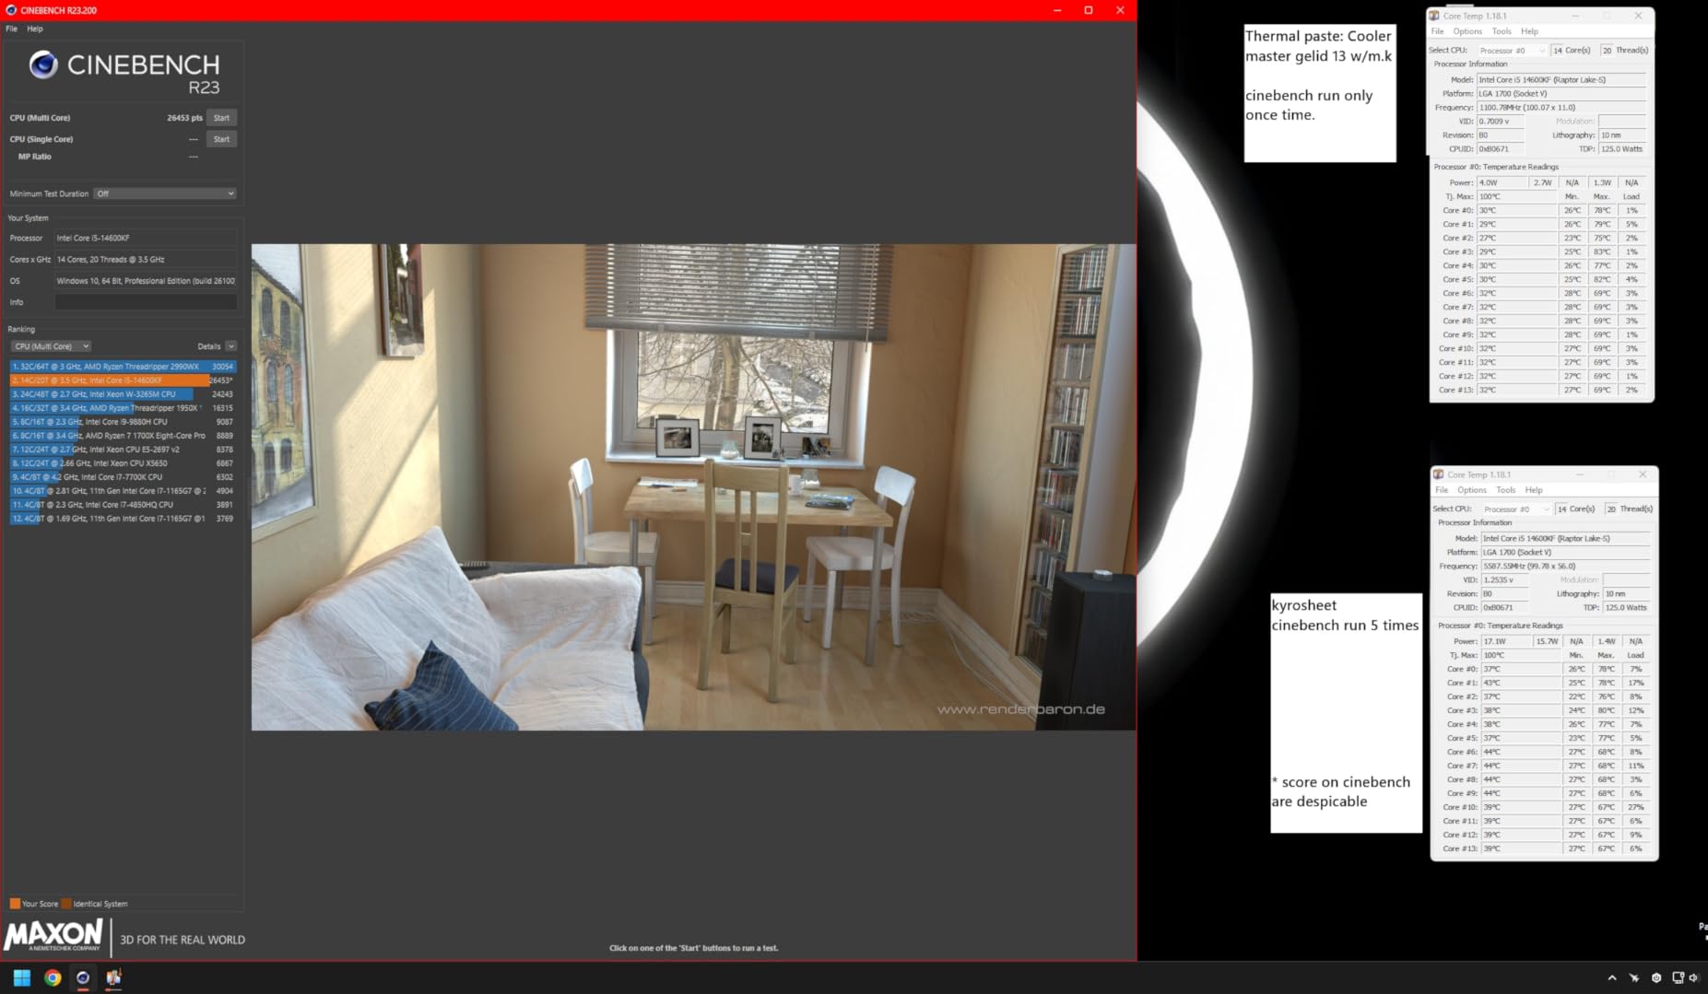The image size is (1708, 994).
Task: Start the CPU Multi Core test
Action: coord(221,118)
